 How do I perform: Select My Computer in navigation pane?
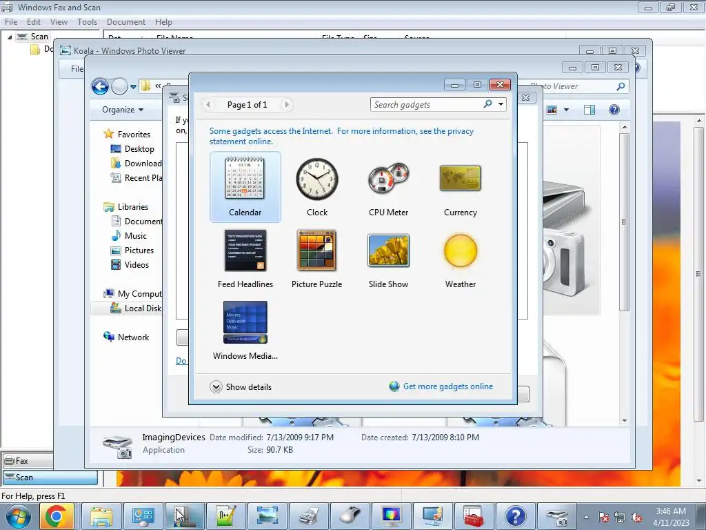133,294
